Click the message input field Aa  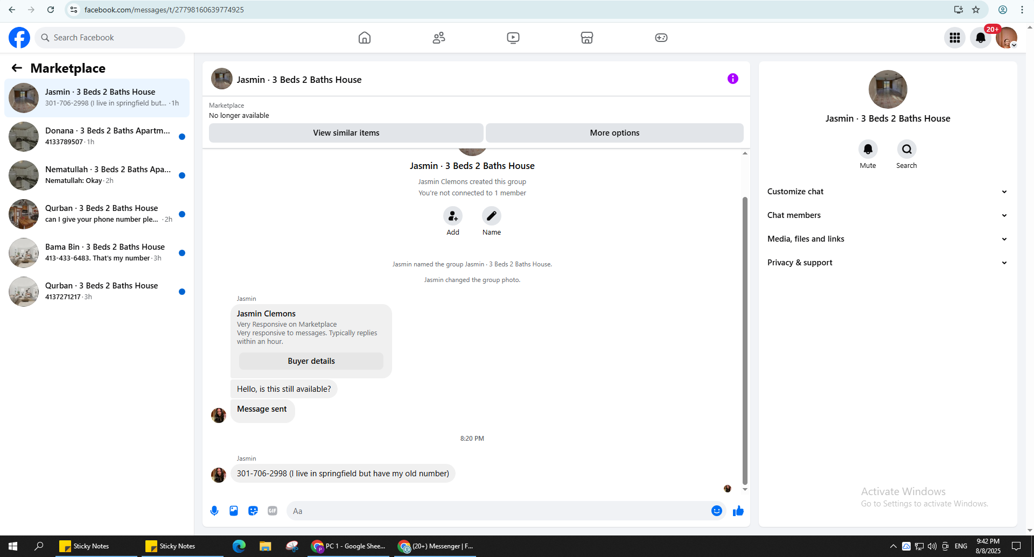coord(498,511)
